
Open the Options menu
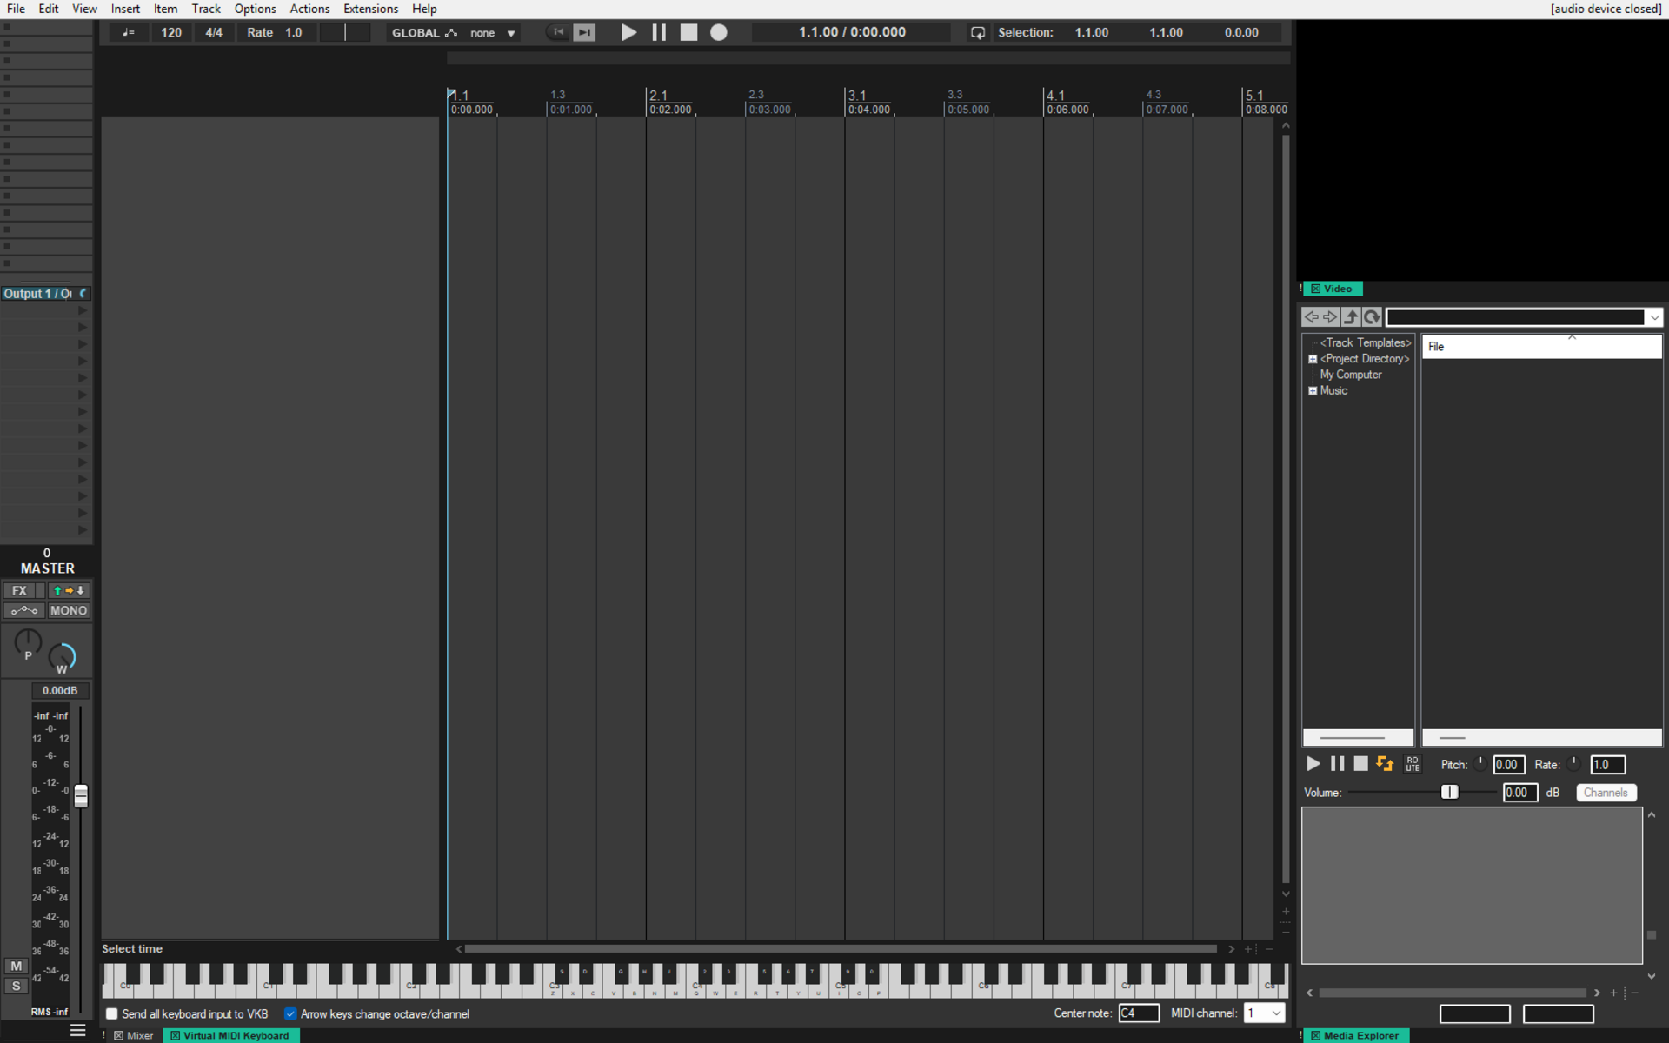255,9
